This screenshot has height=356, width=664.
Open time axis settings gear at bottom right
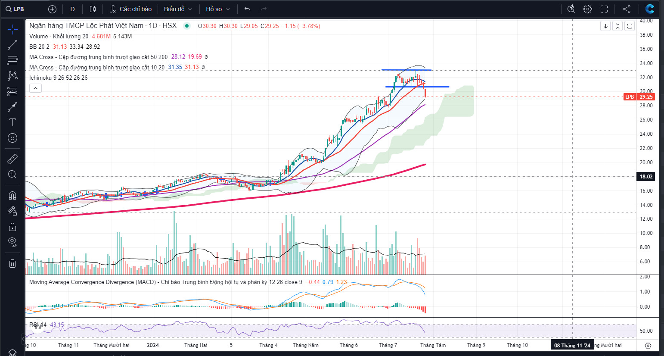click(648, 345)
